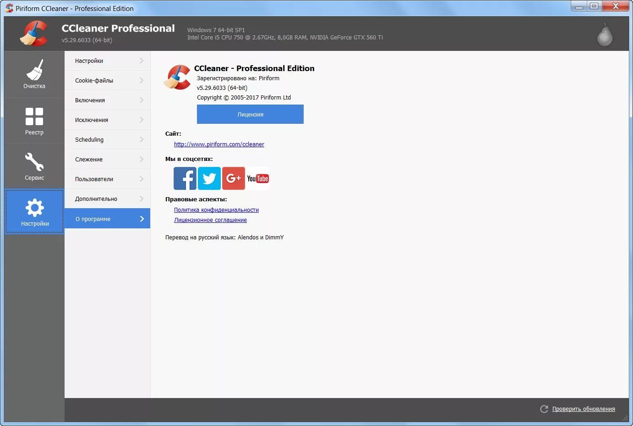
Task: Select the Настройки gear in sidebar
Action: (x=35, y=211)
